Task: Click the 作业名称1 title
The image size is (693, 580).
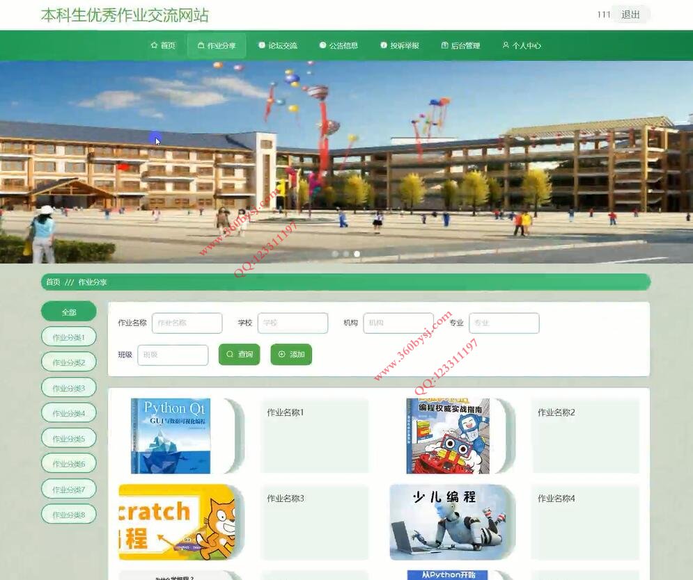Action: (x=285, y=412)
